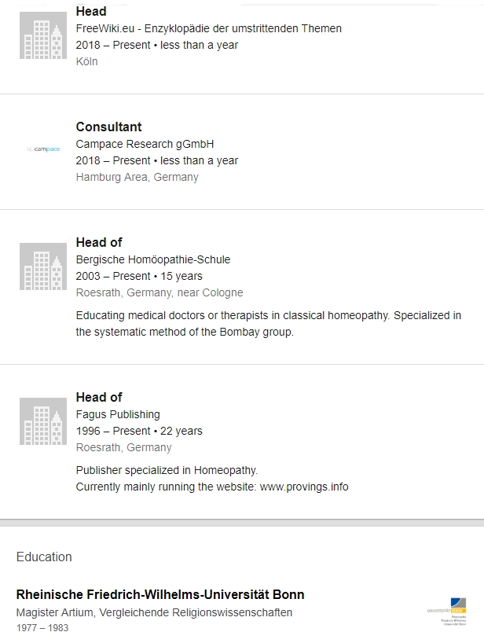Click the FreeWiki.eu company placeholder icon
The width and height of the screenshot is (484, 643).
pyautogui.click(x=43, y=35)
